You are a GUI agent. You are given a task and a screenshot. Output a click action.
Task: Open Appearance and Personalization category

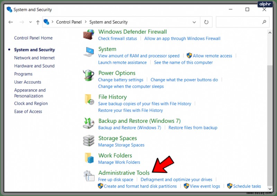pyautogui.click(x=30, y=93)
